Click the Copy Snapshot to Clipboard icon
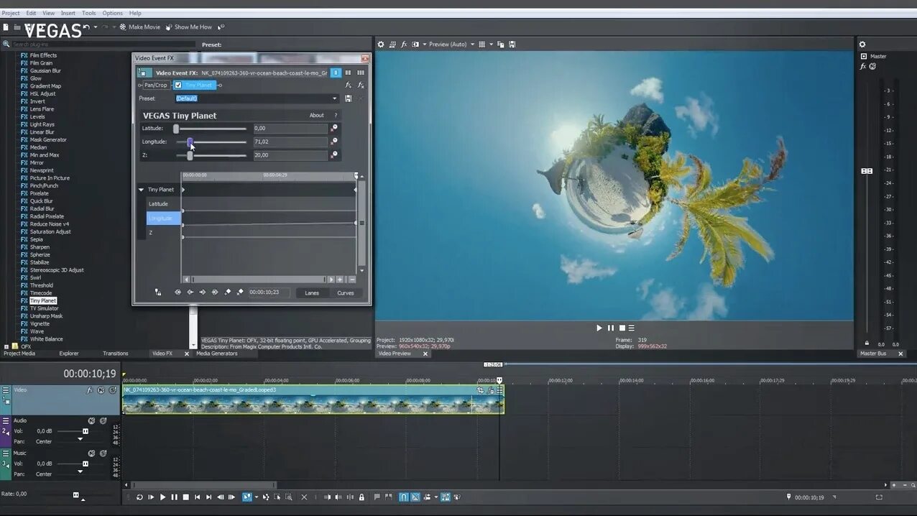Viewport: 917px width, 516px height. (501, 45)
